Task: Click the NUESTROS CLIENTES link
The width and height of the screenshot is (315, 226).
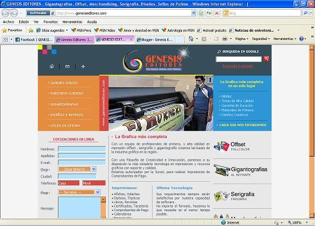Action: pos(66,93)
